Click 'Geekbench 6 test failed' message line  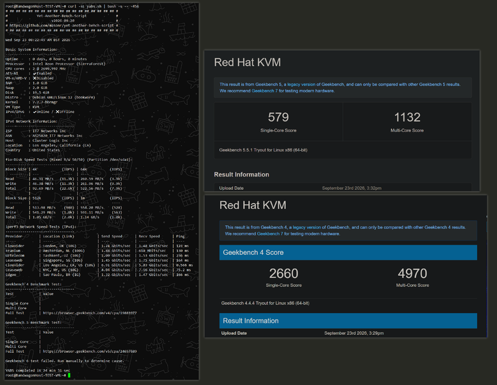click(x=64, y=361)
